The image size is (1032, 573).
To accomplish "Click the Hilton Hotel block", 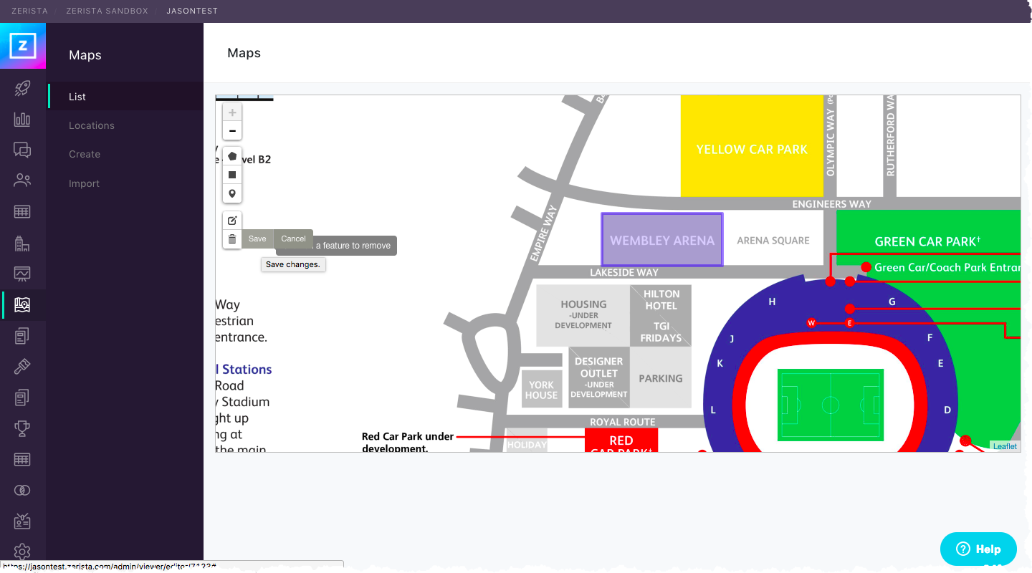I will [661, 299].
